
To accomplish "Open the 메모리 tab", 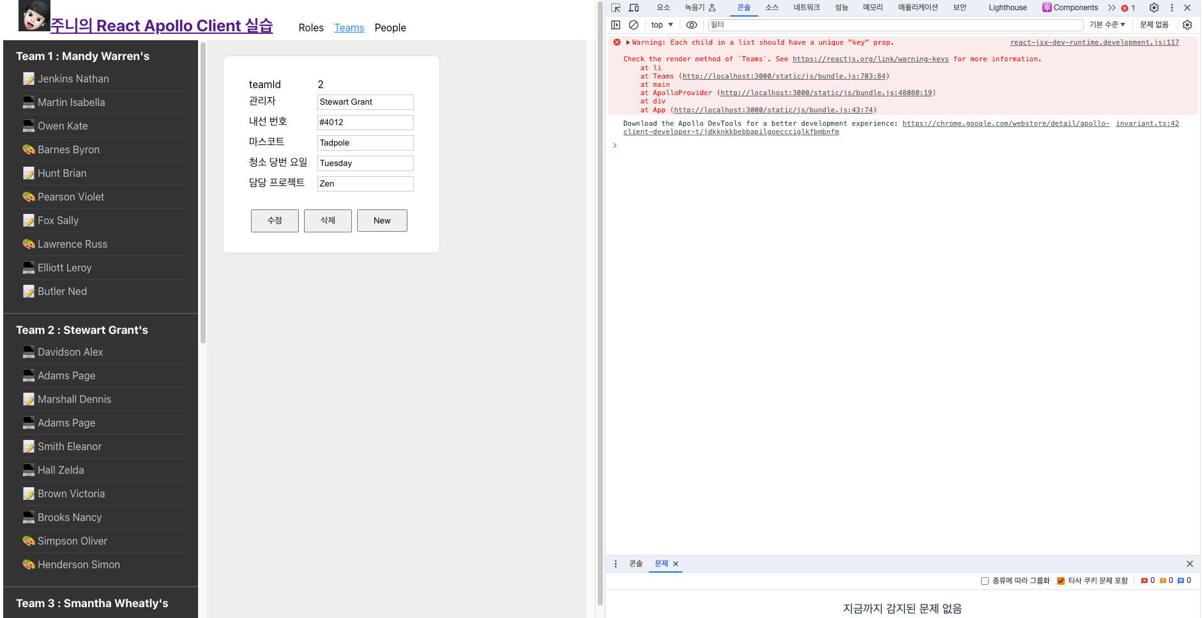I will point(873,8).
